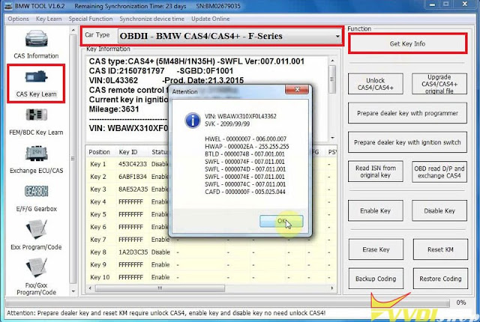The image size is (480, 322).
Task: Click Prepare dealer key with ignition switch
Action: point(407,142)
